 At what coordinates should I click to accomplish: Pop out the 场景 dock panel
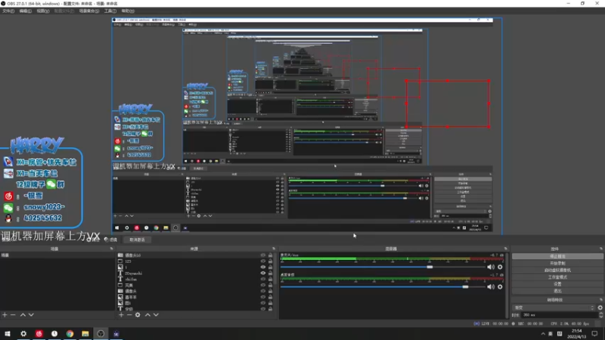[x=111, y=249]
